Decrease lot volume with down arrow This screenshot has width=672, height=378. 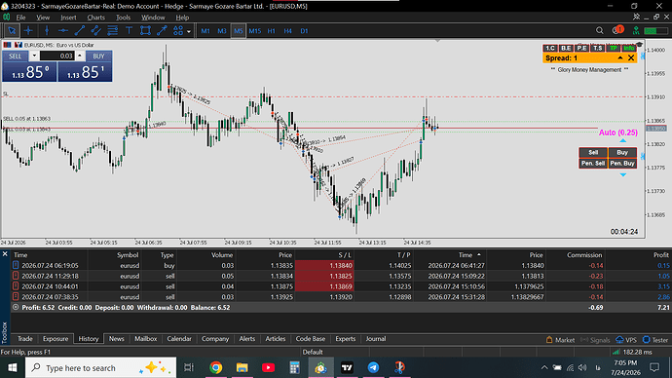click(x=34, y=56)
